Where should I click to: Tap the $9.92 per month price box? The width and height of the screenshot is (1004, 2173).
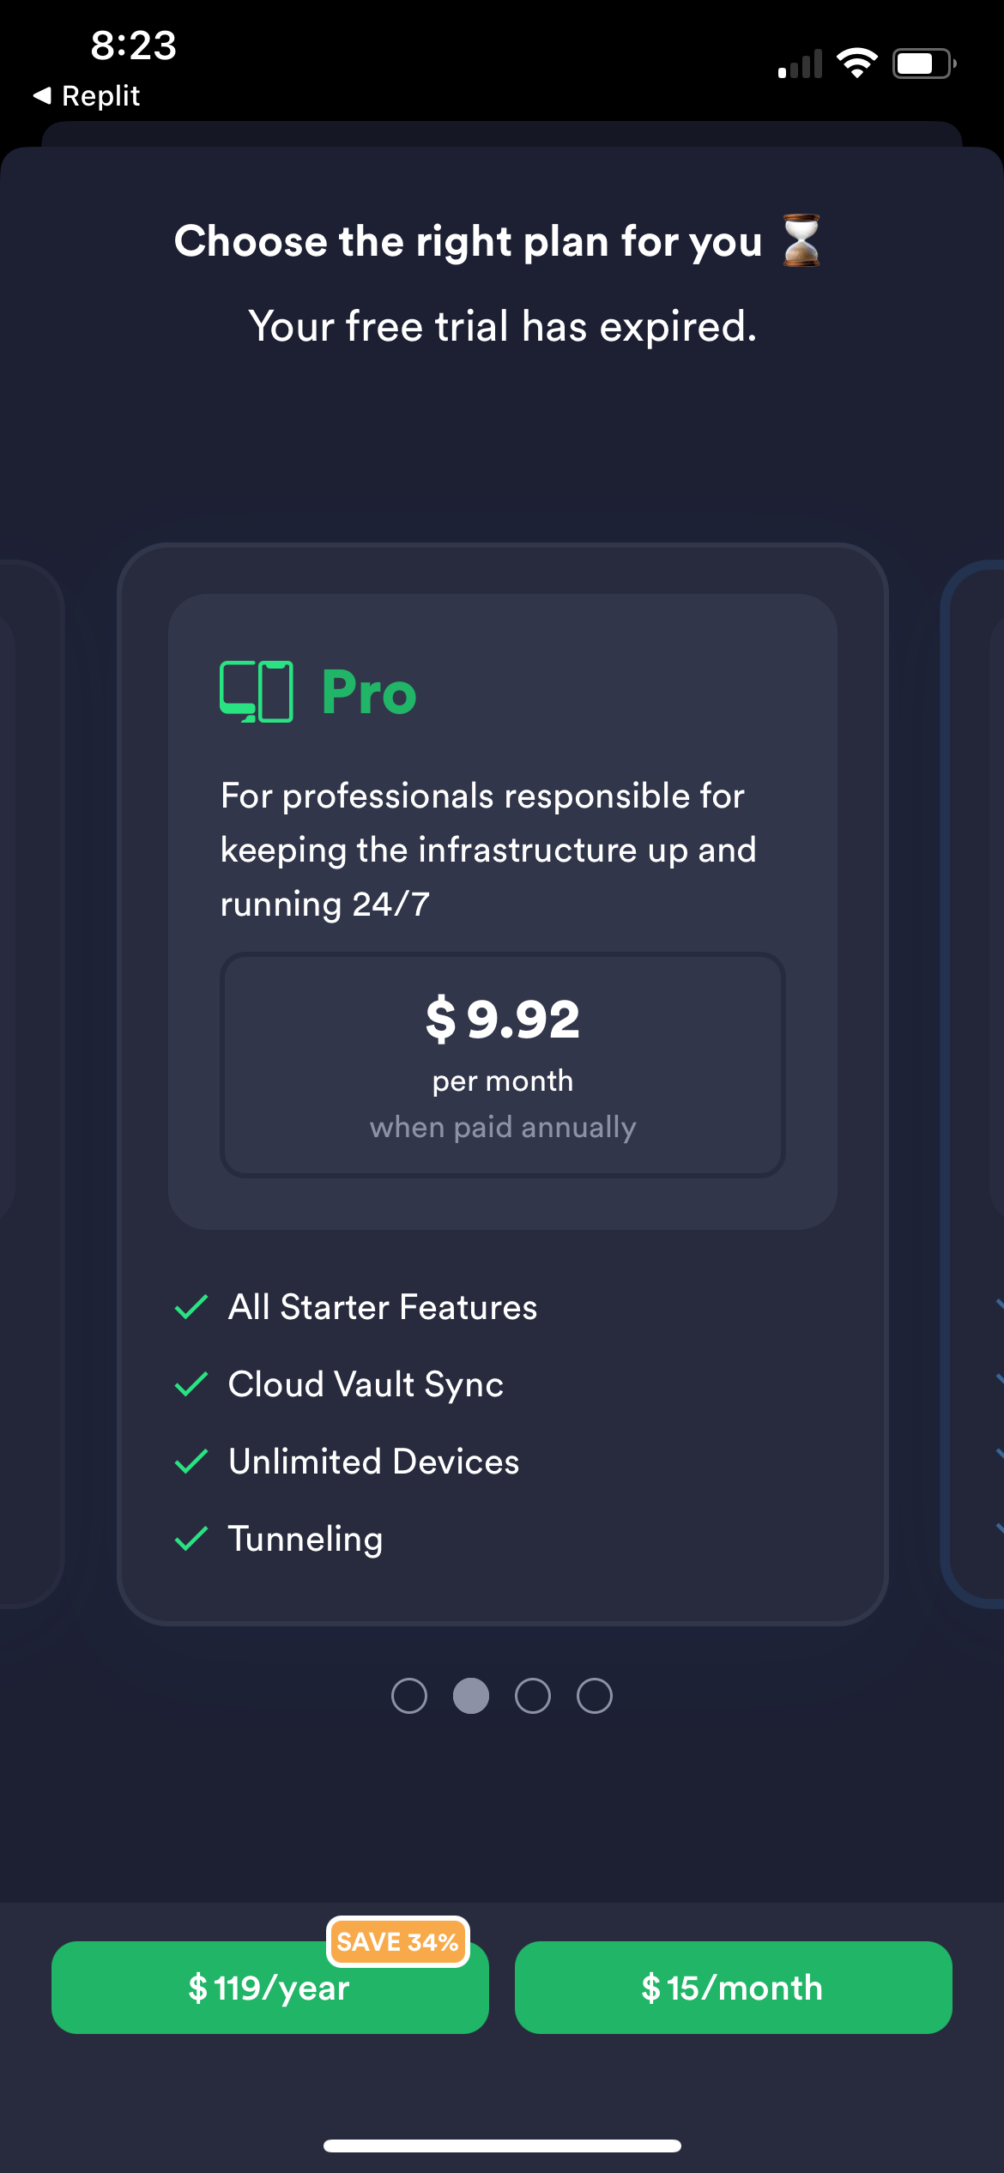[x=503, y=1064]
